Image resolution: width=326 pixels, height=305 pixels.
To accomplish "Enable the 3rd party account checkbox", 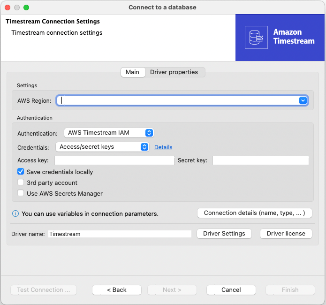I will (21, 183).
